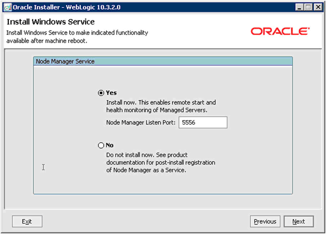Screen dimensions: 326x234
Task: Click the 'Node Manager Service' panel header
Action: [163, 61]
